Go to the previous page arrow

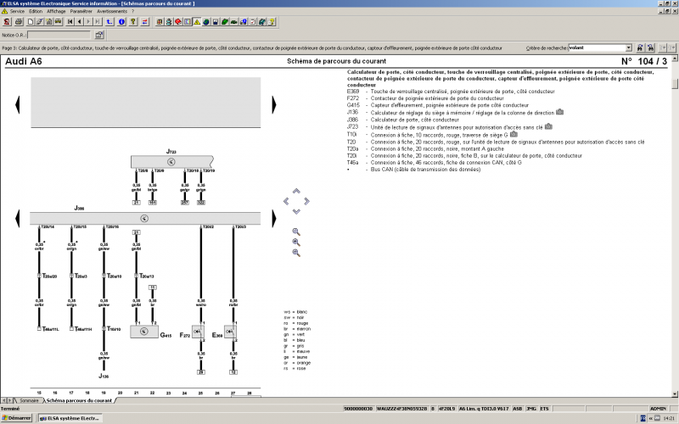pos(79,22)
